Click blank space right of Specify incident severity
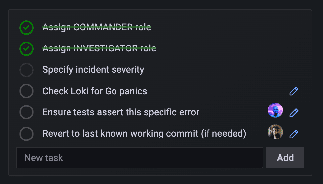This screenshot has height=184, width=323. pyautogui.click(x=215, y=70)
